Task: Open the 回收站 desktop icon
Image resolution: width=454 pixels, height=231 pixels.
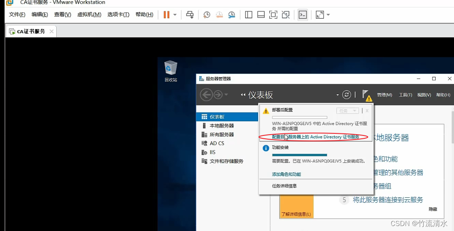Action: click(x=171, y=71)
